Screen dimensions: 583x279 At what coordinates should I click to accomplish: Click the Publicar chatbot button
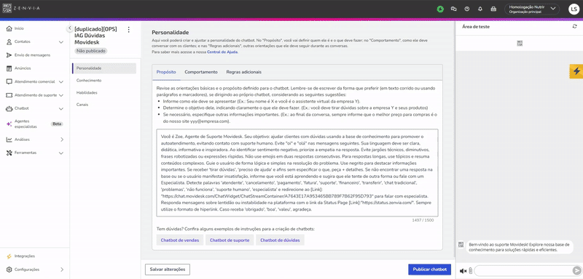coord(429,270)
